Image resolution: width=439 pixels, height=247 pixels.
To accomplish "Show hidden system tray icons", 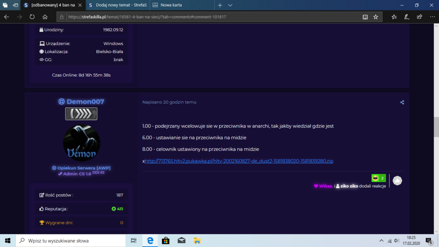I will 381,240.
